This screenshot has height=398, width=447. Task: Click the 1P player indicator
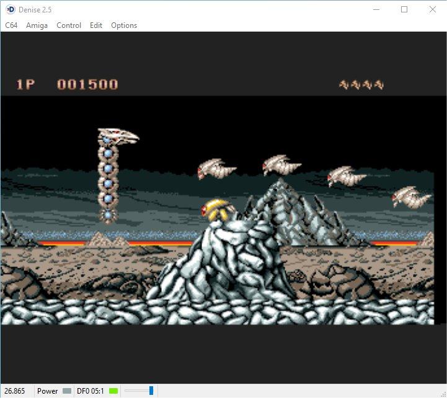point(25,85)
